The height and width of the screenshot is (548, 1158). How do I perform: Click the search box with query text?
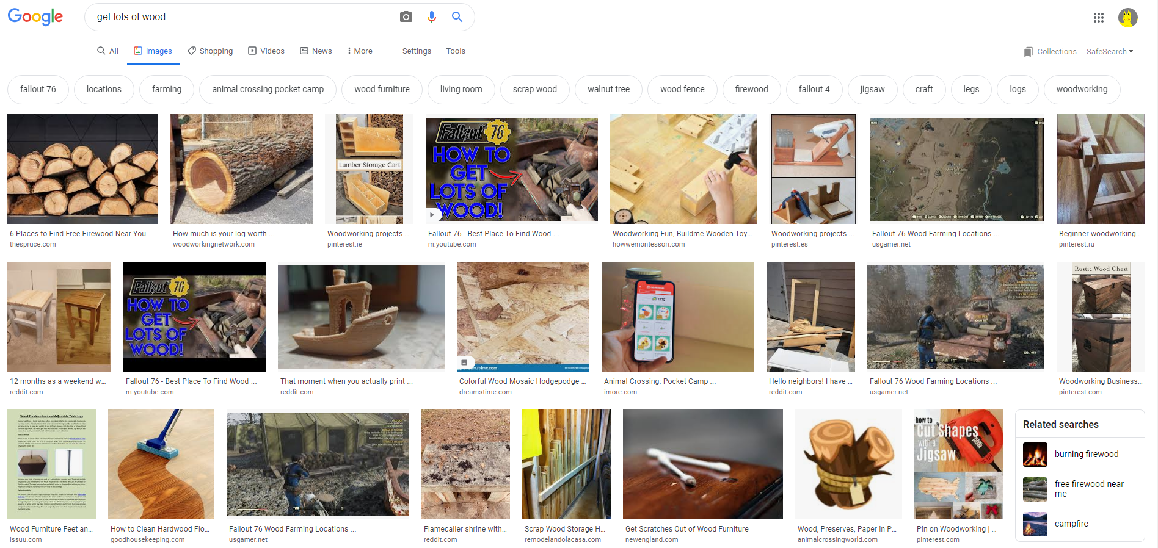(244, 17)
